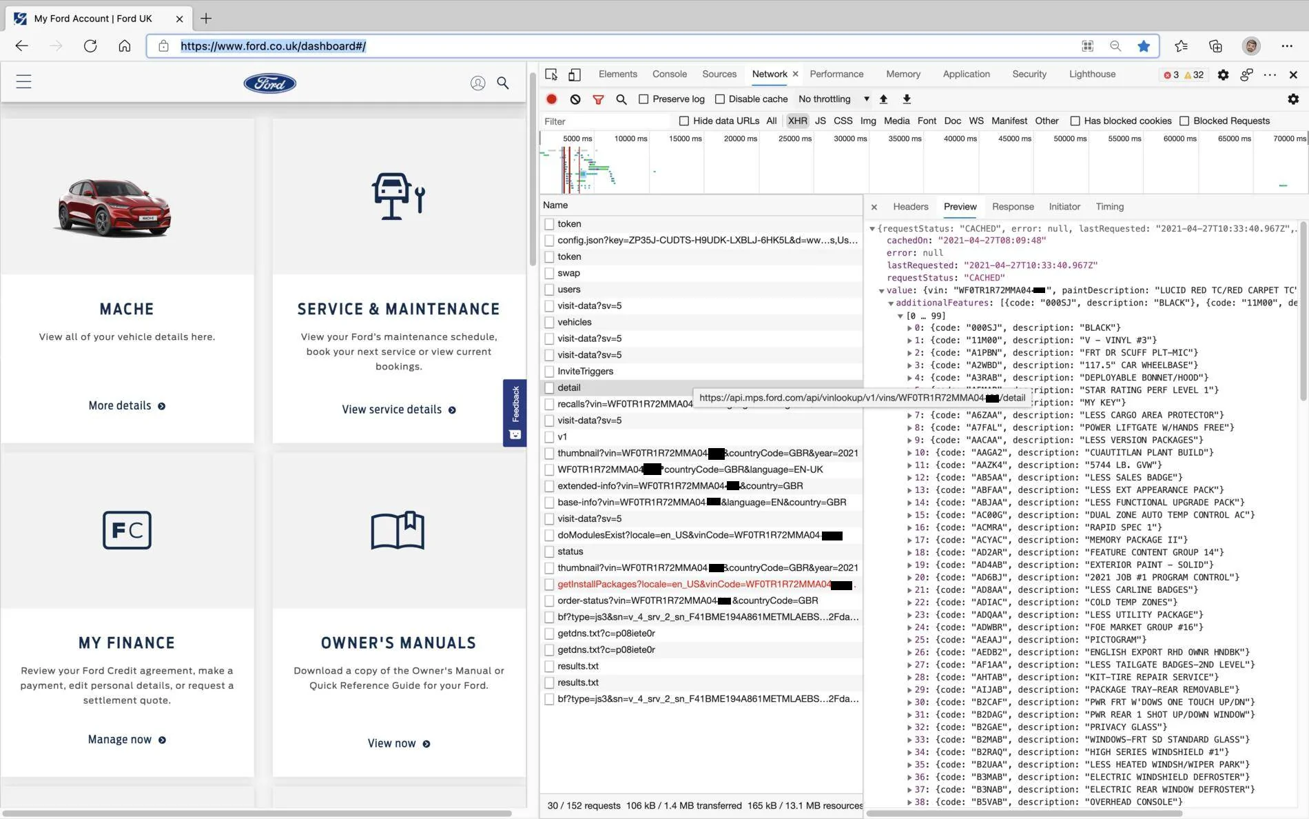Open the browser settings and more menu
Image resolution: width=1309 pixels, height=819 pixels.
pyautogui.click(x=1287, y=46)
